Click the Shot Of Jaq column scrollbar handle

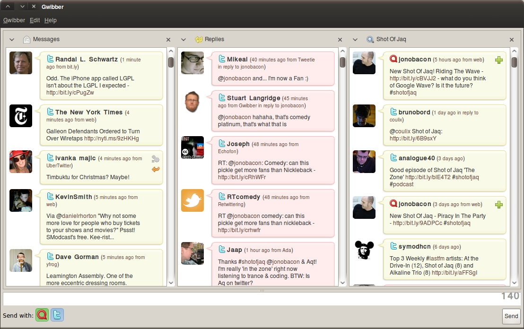515,62
